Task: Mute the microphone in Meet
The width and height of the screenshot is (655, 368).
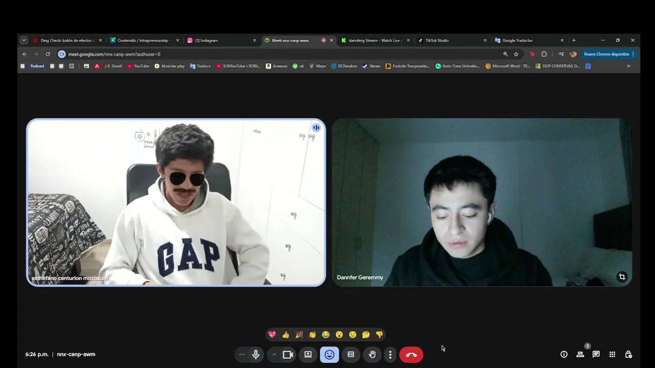Action: click(256, 354)
